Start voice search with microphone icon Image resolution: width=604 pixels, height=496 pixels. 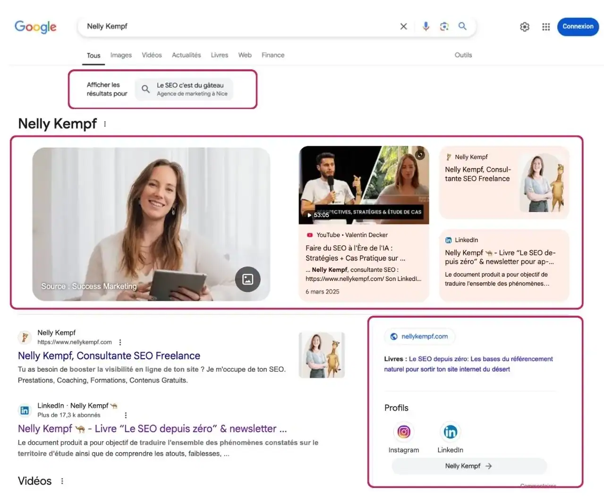coord(425,26)
